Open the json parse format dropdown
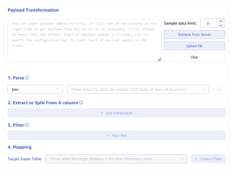 click(35, 90)
